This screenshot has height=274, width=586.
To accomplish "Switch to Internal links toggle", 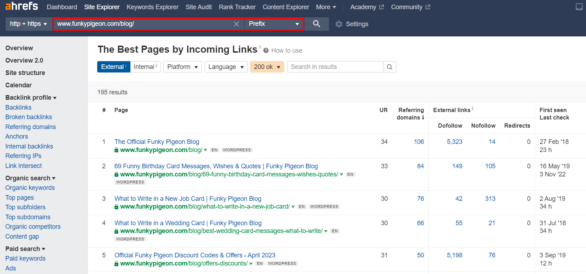I will tap(145, 67).
